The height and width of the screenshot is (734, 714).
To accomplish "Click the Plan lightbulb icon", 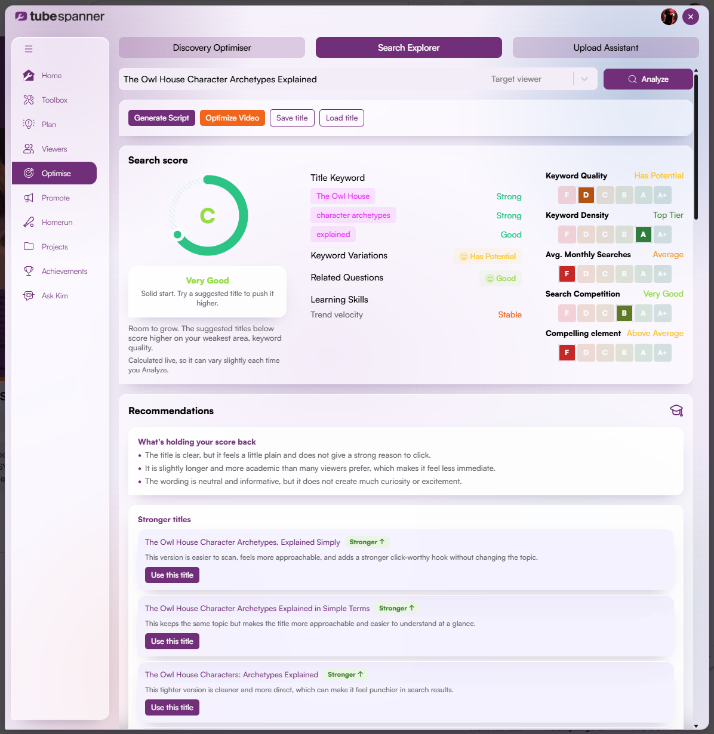I will [x=29, y=124].
